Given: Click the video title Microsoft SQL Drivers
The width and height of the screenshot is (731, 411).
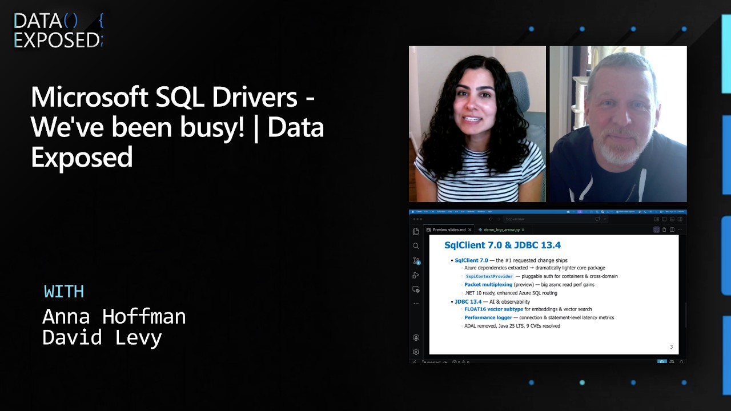Looking at the screenshot, I should pos(177,127).
